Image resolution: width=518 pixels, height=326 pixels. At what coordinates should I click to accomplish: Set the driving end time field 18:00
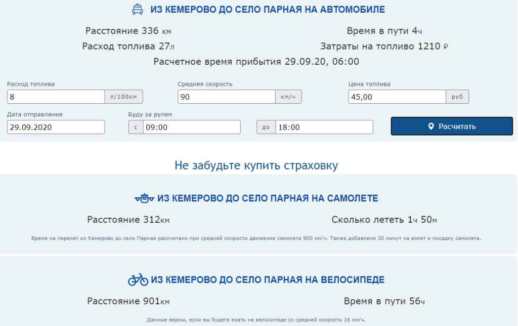324,127
